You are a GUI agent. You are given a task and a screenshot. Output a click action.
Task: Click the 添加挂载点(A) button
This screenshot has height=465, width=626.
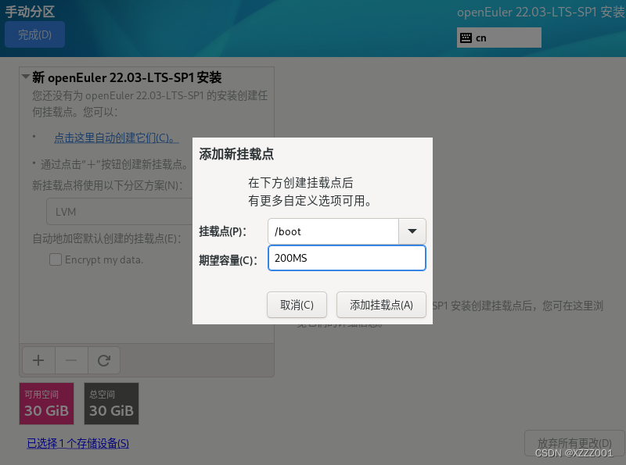coord(381,305)
